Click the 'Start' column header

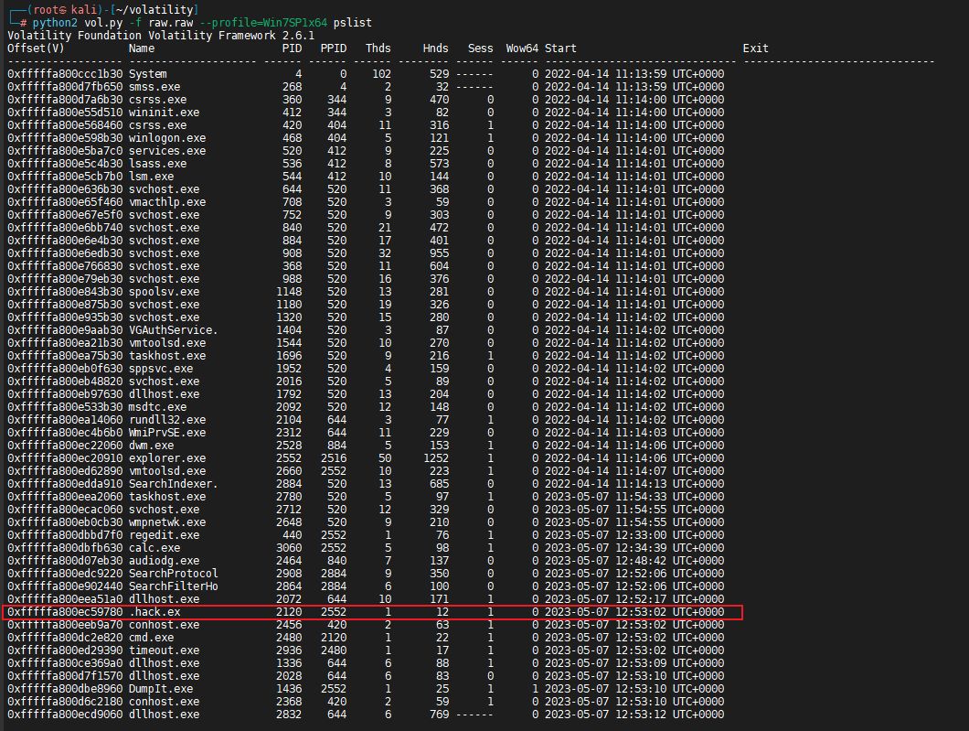[x=560, y=48]
